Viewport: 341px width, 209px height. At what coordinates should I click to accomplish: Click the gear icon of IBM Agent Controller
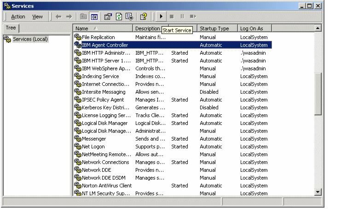pyautogui.click(x=78, y=45)
